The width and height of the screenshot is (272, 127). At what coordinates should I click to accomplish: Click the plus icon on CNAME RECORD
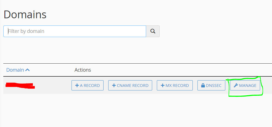pyautogui.click(x=114, y=85)
